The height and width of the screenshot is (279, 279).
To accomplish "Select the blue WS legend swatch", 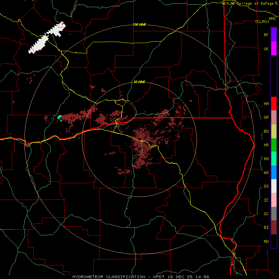I will pyautogui.click(x=274, y=172).
